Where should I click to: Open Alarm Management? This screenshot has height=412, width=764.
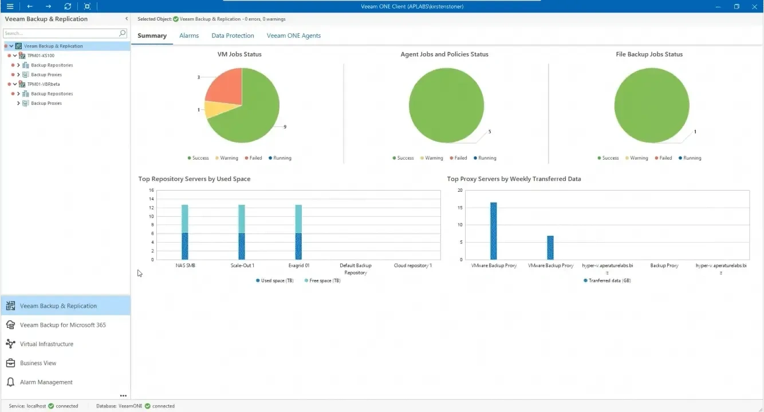click(46, 382)
